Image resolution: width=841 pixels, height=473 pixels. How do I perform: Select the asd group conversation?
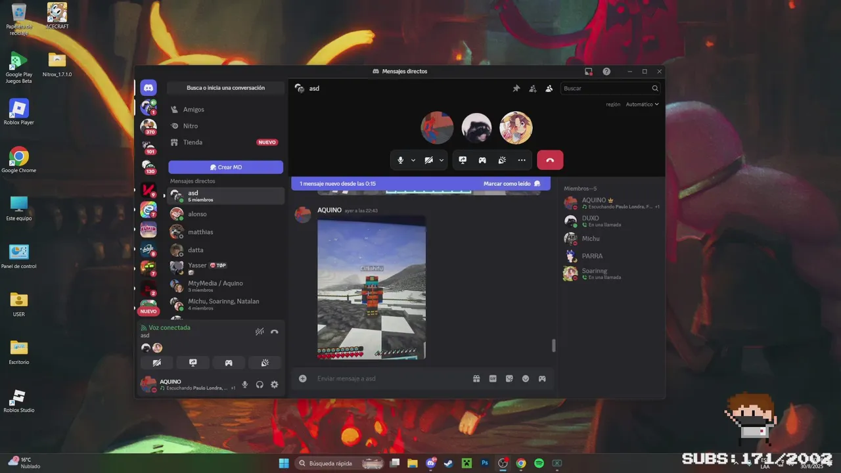click(225, 196)
